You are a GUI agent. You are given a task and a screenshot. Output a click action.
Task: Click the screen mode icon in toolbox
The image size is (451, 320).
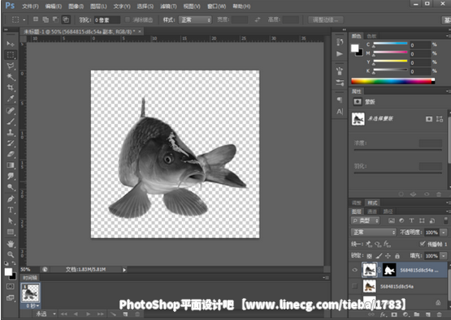(x=10, y=298)
